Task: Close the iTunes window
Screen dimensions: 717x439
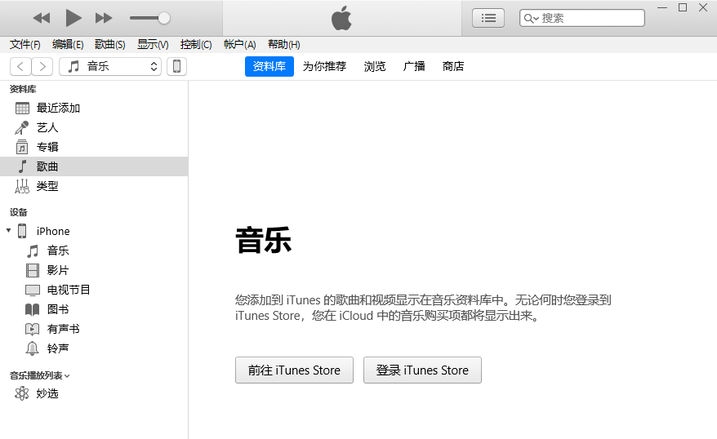Action: 703,8
